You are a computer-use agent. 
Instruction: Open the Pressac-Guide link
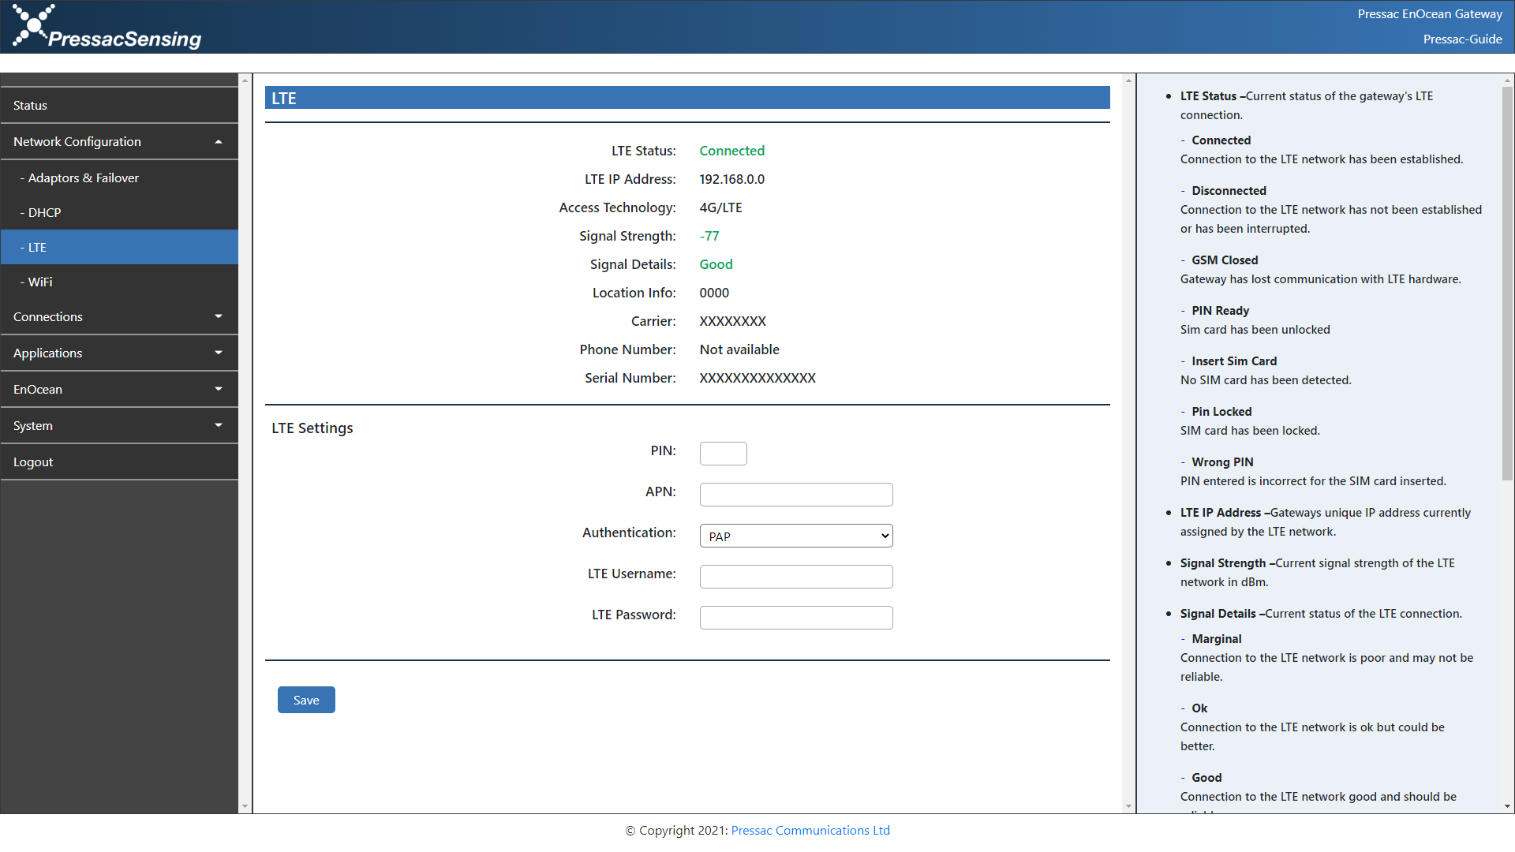pos(1461,39)
